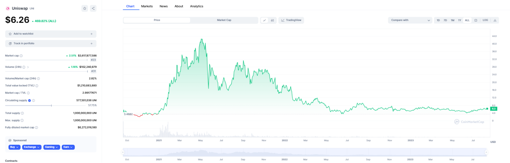This screenshot has height=163, width=510.
Task: Click the 469.82% (ALL) change text
Action: point(45,21)
